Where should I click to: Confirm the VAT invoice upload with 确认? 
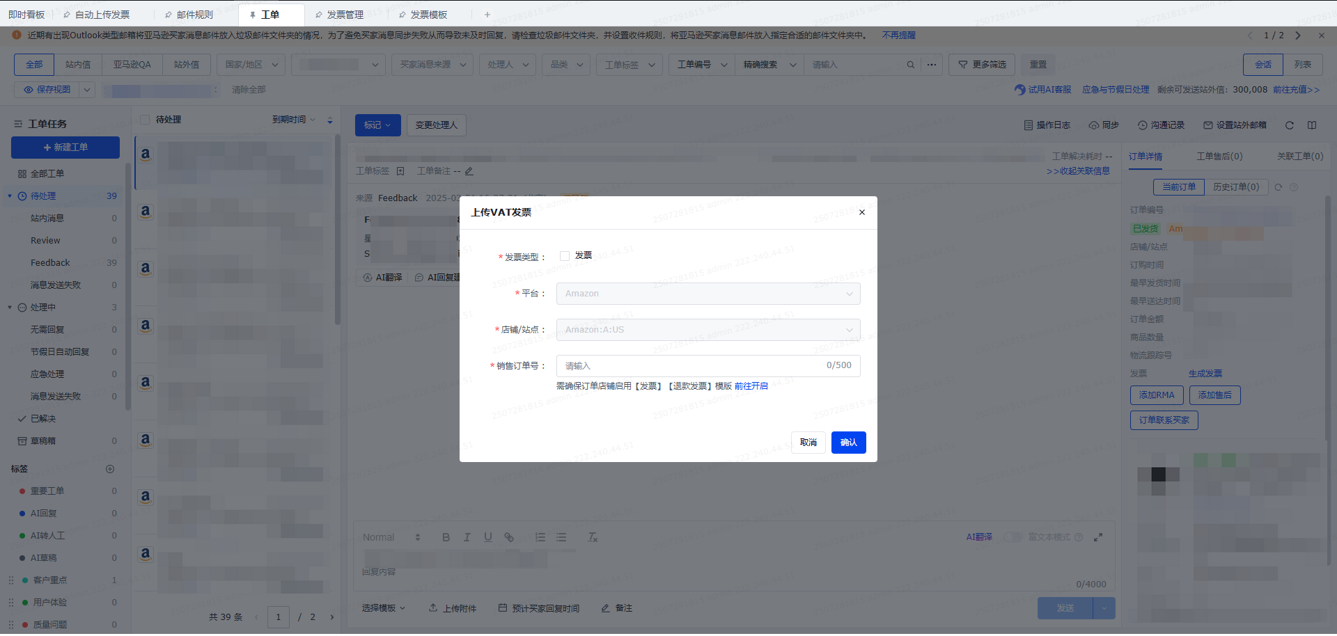(x=849, y=443)
